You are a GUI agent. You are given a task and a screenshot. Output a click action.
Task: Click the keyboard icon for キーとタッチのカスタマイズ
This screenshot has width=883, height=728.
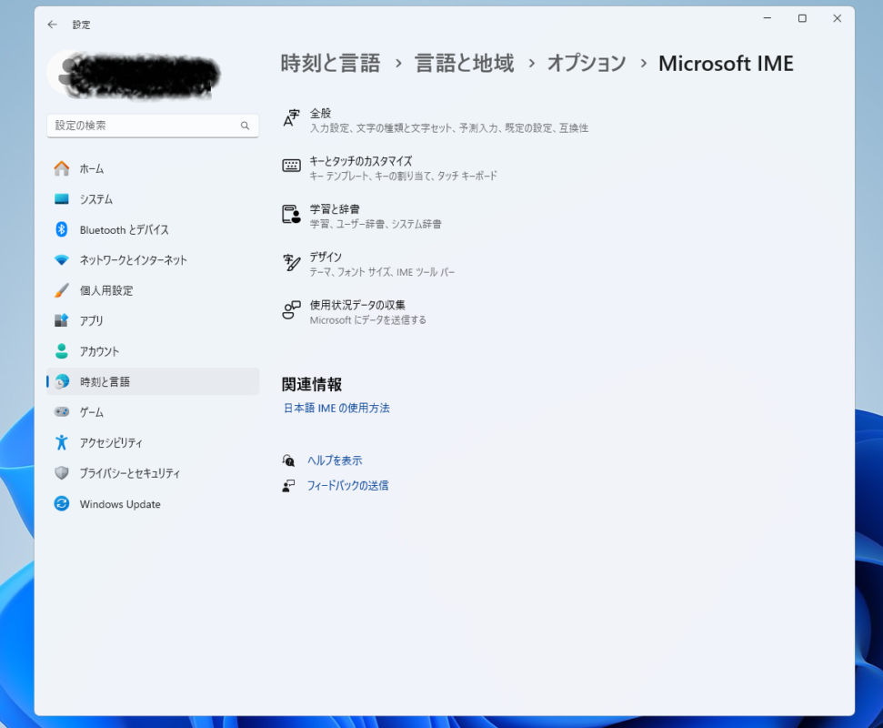(x=291, y=166)
